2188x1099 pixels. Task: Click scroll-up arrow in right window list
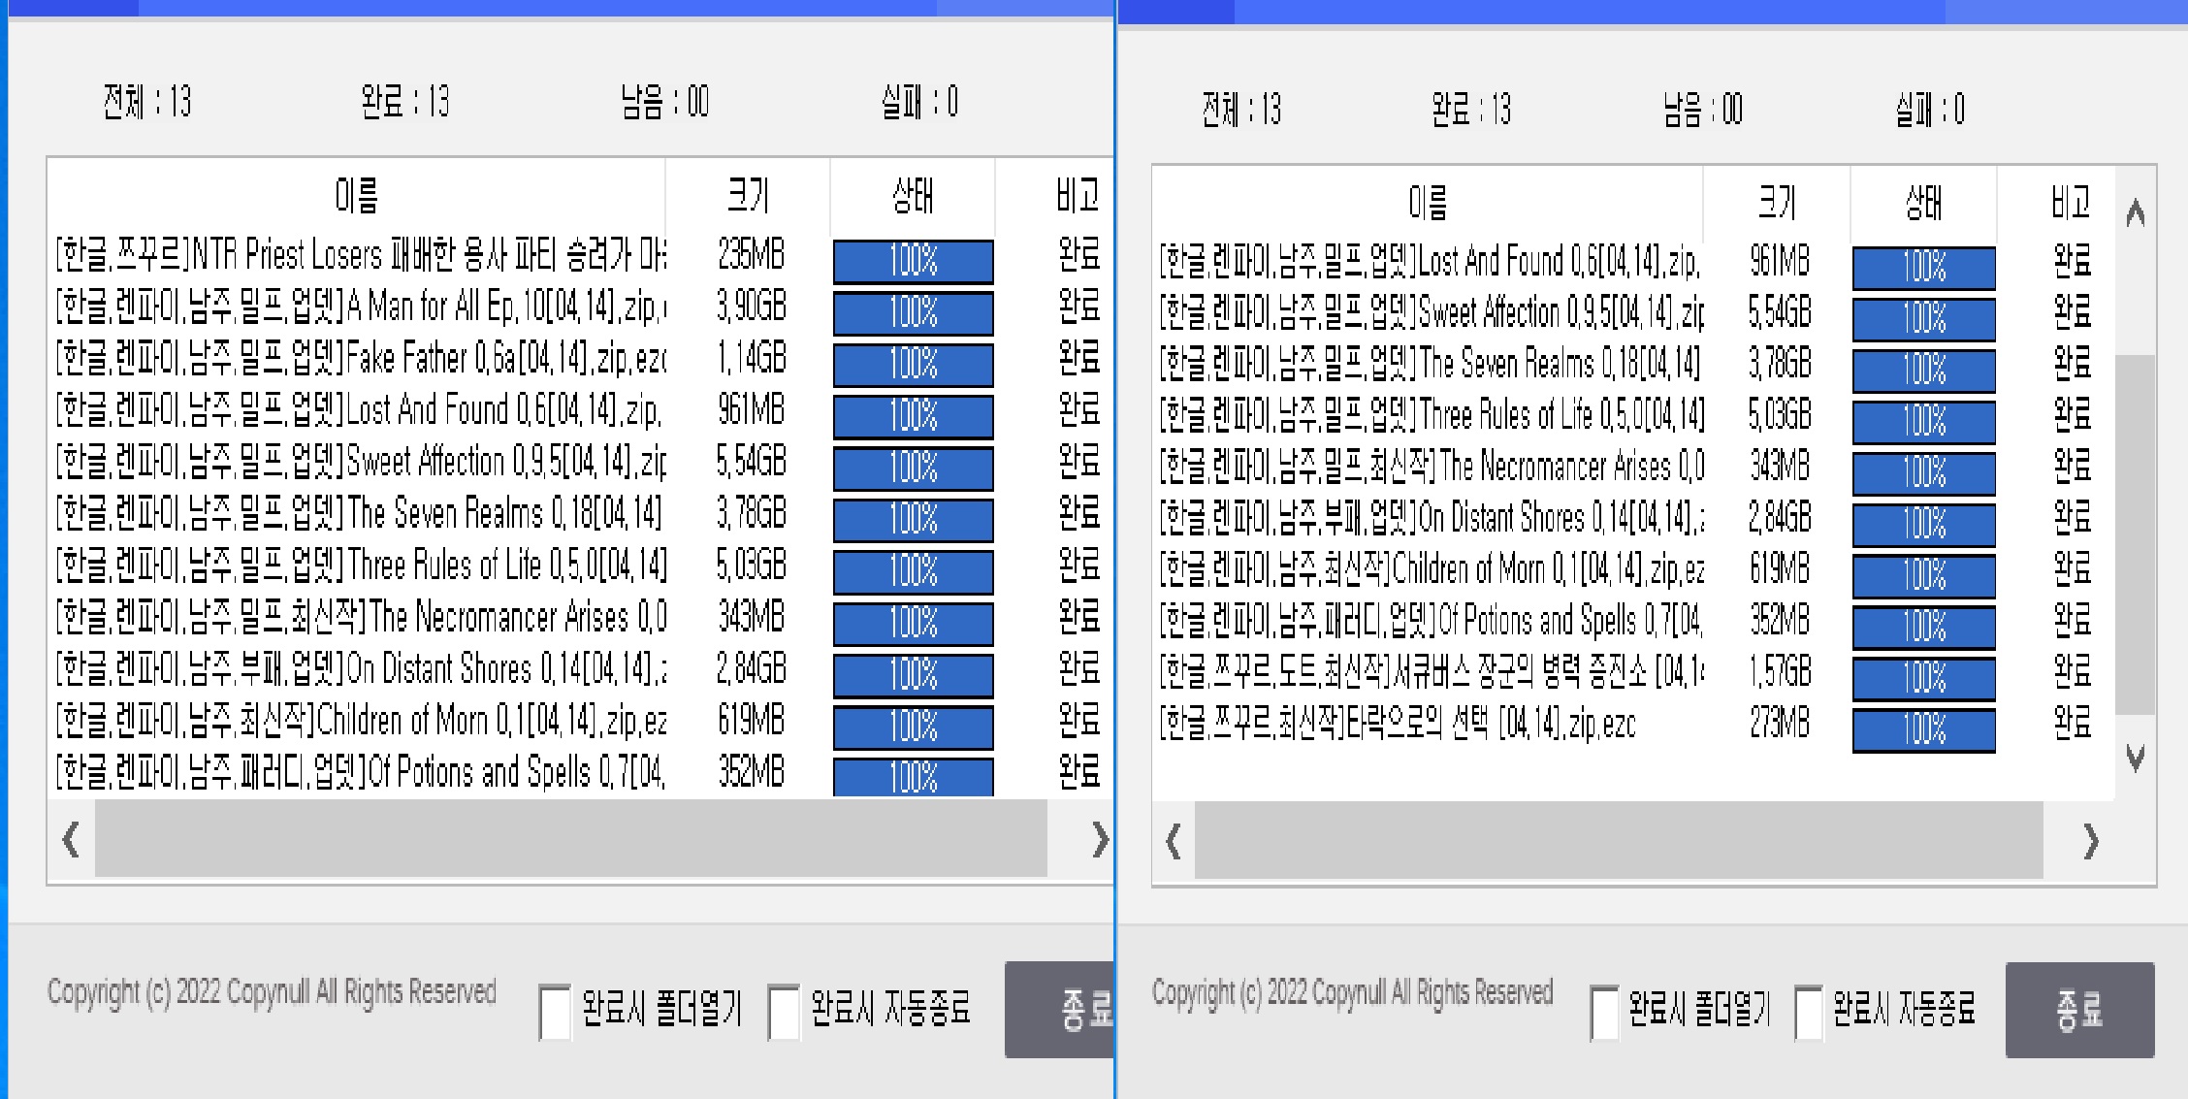click(x=2135, y=211)
